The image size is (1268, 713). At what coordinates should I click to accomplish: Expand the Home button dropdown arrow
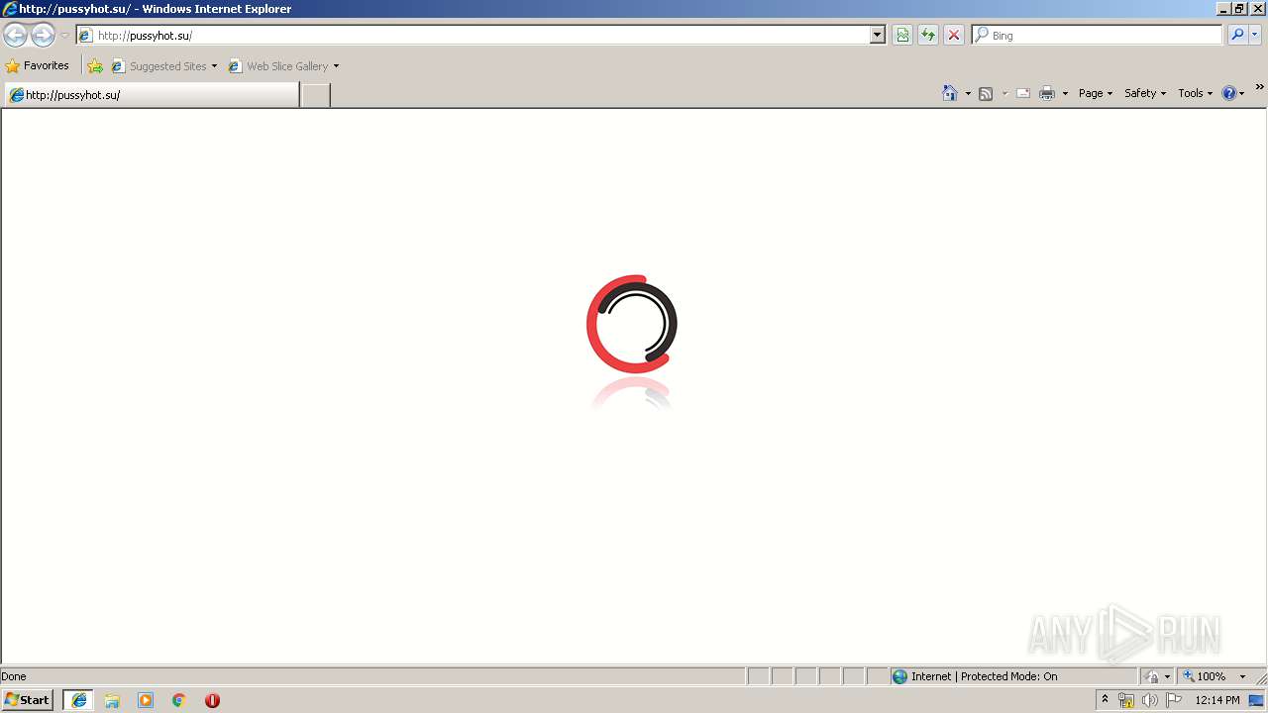(968, 93)
